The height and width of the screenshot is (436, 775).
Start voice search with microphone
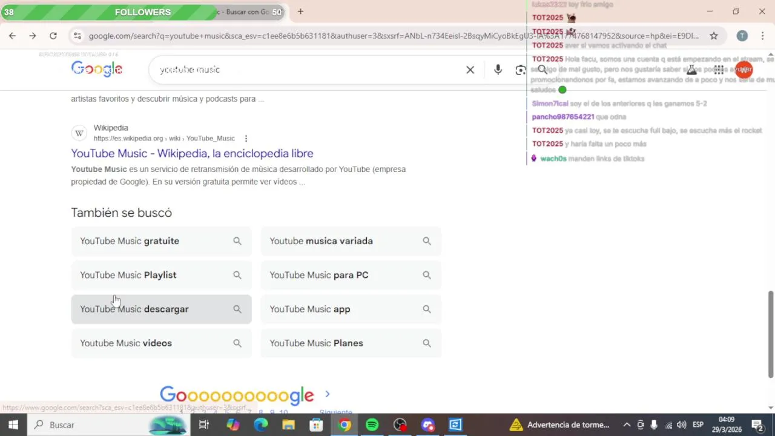[x=498, y=70]
